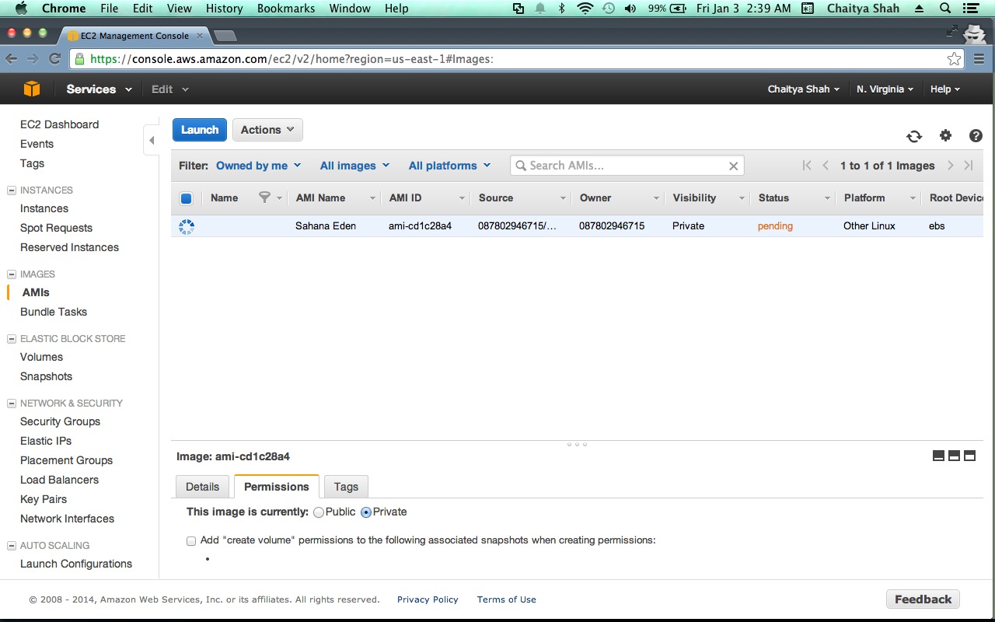The width and height of the screenshot is (995, 622).
Task: Switch to the Details tab
Action: [x=202, y=487]
